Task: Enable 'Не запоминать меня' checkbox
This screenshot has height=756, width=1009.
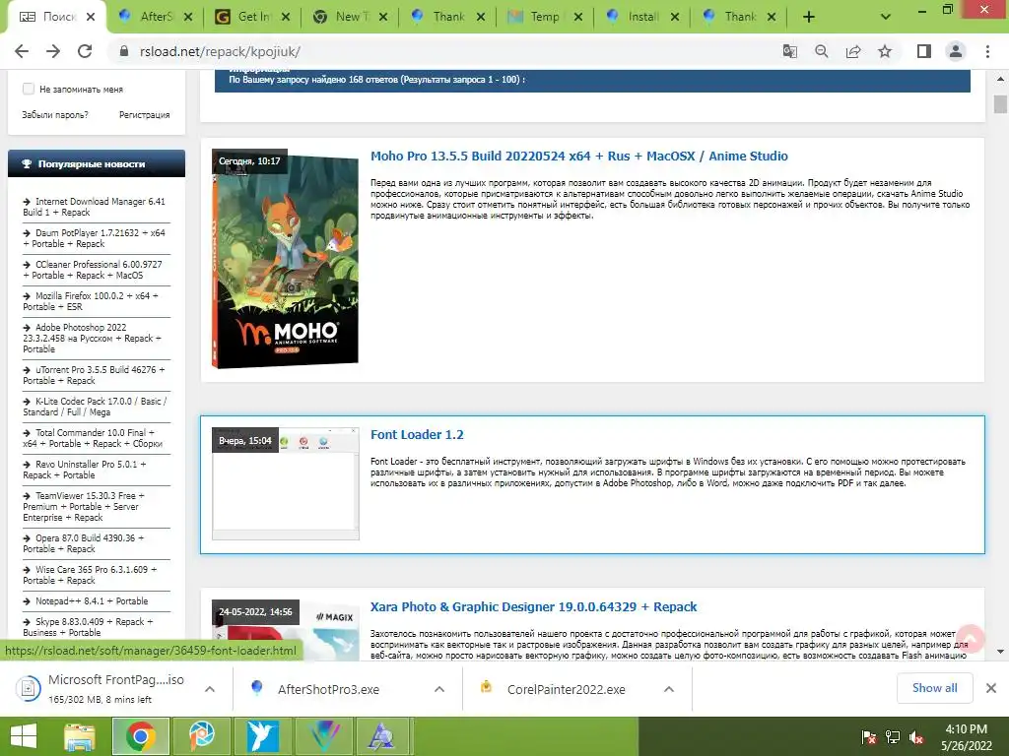Action: (29, 89)
